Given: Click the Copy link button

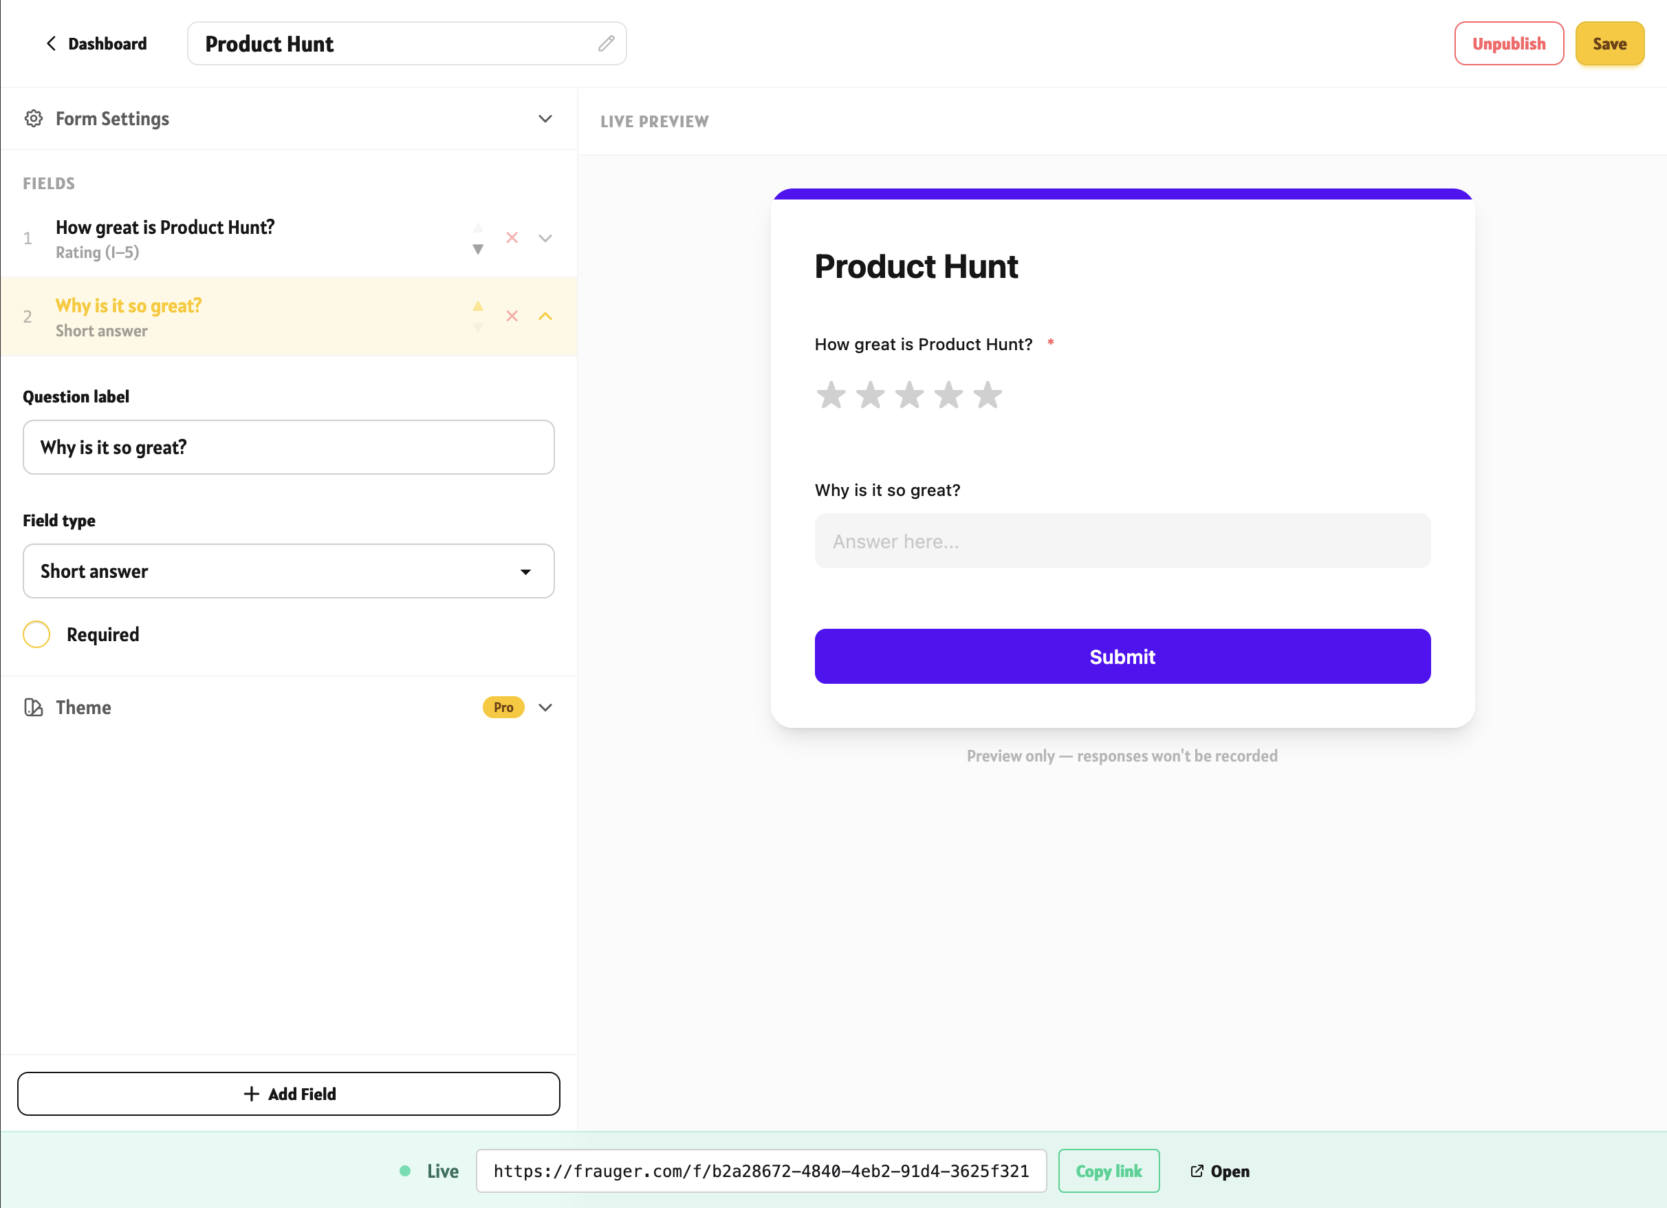Looking at the screenshot, I should tap(1109, 1170).
